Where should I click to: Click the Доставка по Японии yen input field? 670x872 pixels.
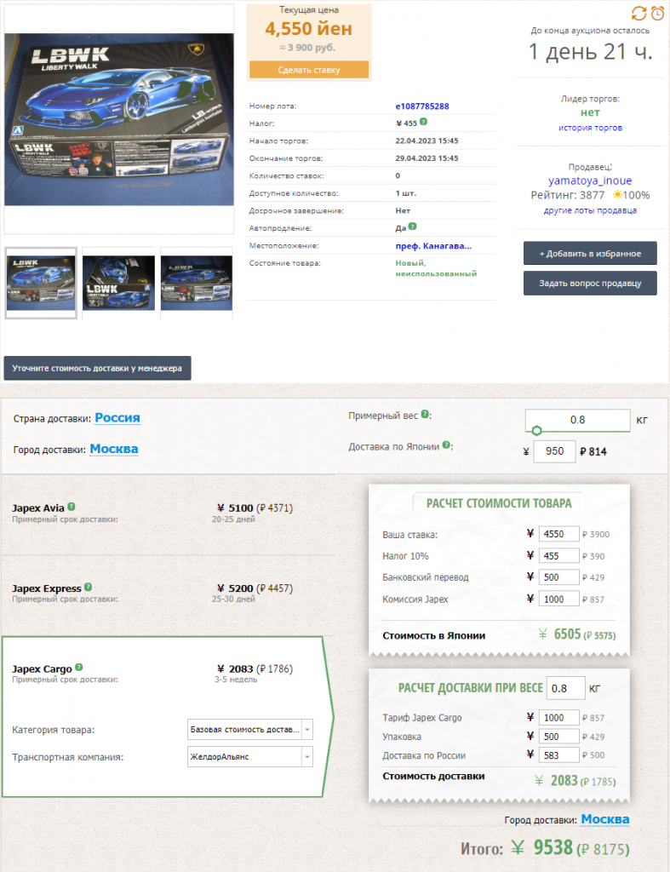[x=553, y=451]
